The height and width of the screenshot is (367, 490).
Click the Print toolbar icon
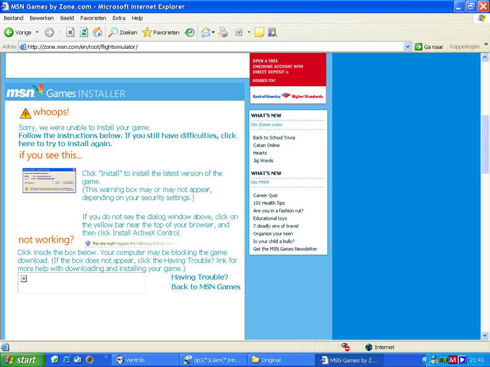click(x=224, y=32)
